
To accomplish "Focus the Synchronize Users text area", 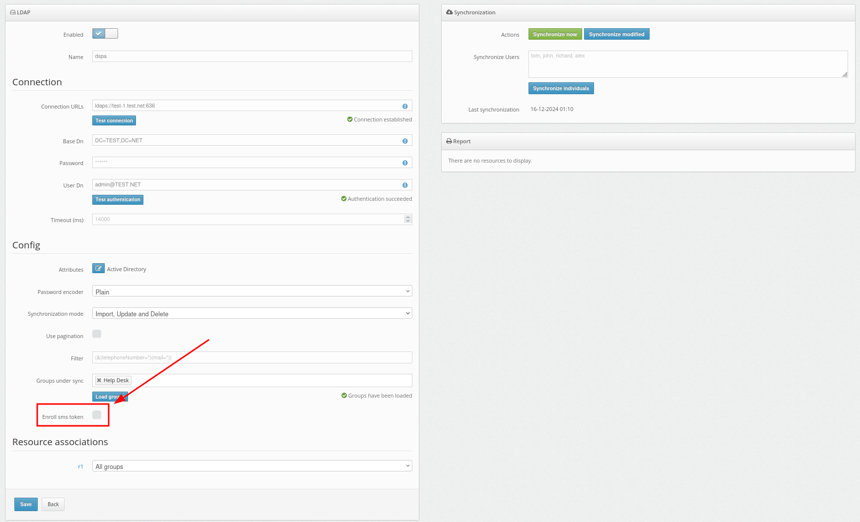I will point(688,64).
